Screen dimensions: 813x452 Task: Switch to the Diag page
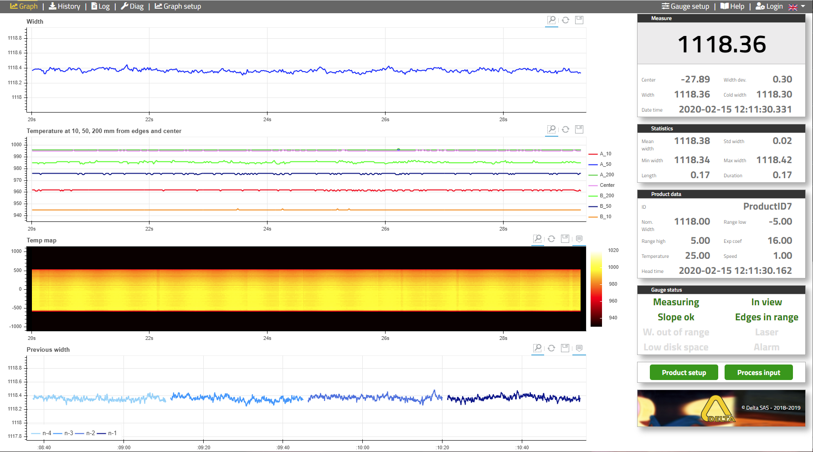pos(132,6)
